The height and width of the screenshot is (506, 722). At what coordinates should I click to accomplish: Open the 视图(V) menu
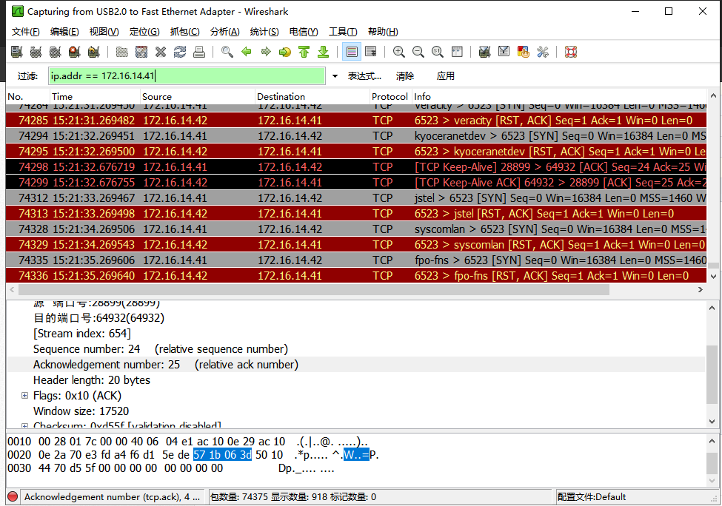click(x=104, y=32)
